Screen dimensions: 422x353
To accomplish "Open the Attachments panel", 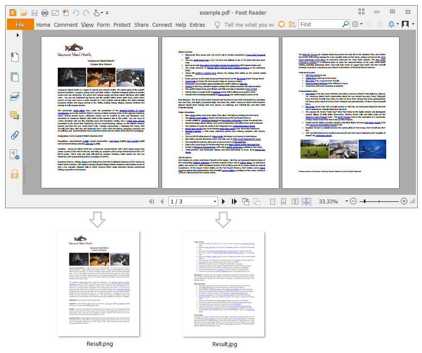I will (15, 134).
